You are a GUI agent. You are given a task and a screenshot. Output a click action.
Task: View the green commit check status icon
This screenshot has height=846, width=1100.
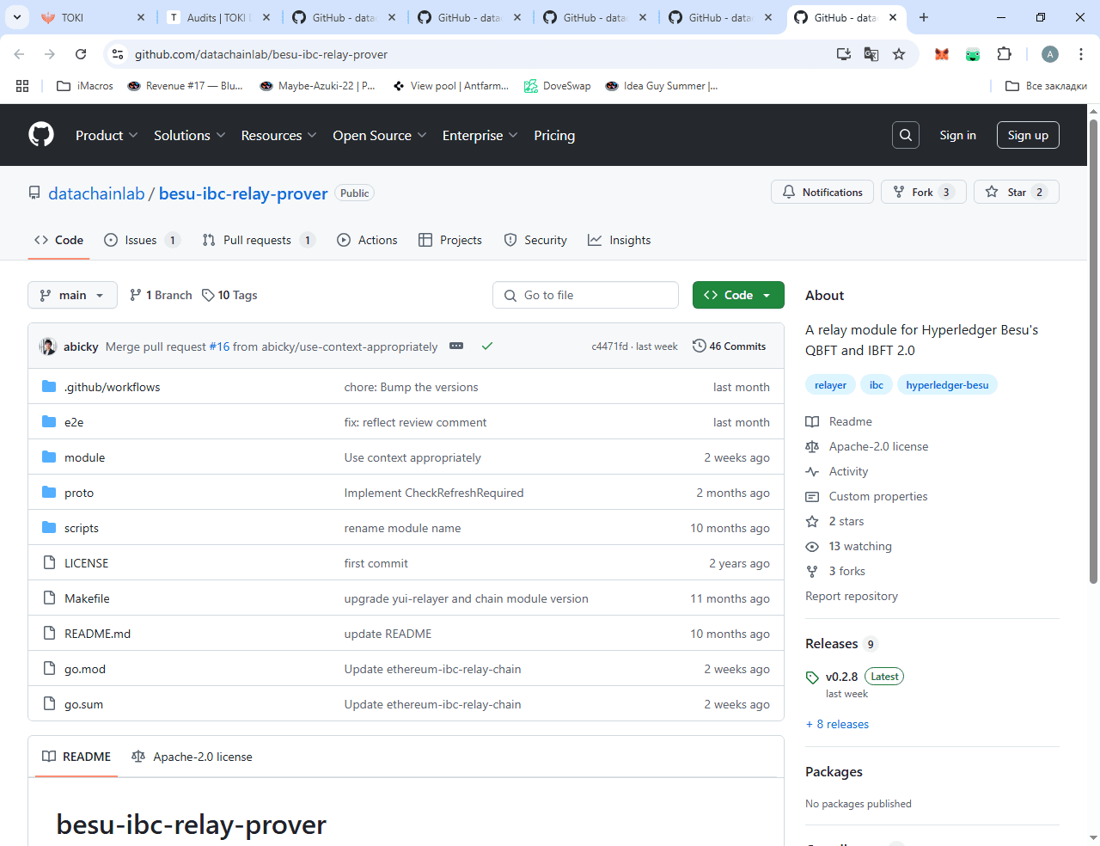coord(487,346)
